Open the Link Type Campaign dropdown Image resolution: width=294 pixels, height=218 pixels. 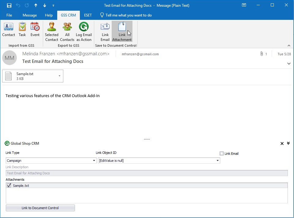point(94,161)
